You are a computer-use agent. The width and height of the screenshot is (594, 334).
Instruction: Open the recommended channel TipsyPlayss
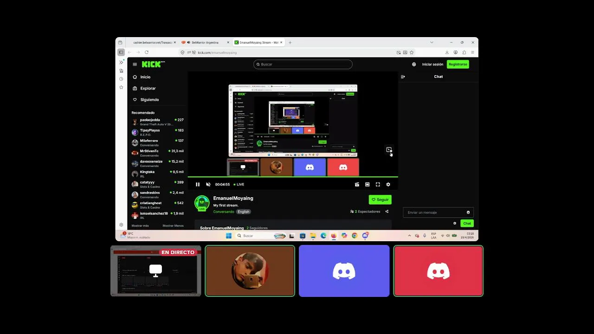[157, 132]
